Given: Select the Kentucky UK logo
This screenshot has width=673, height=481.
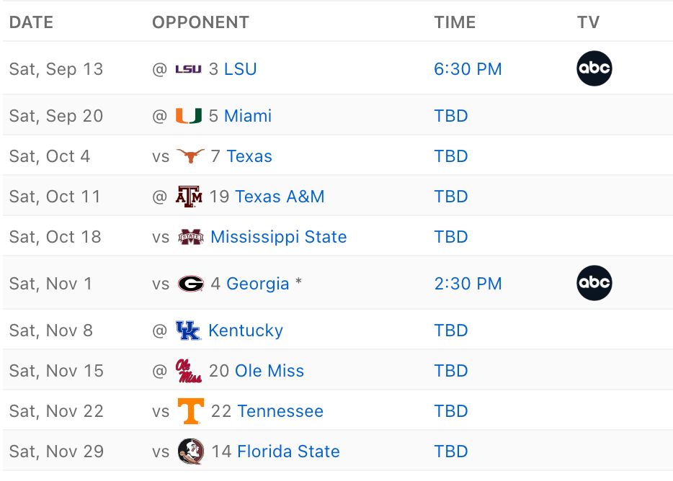Looking at the screenshot, I should [x=188, y=331].
